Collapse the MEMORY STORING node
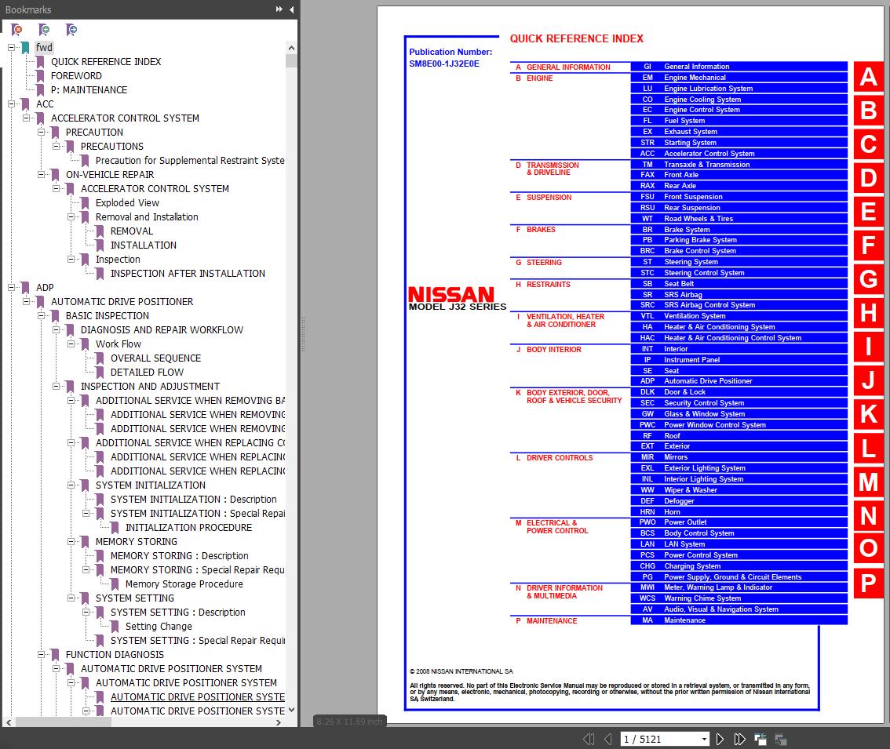 [x=71, y=541]
